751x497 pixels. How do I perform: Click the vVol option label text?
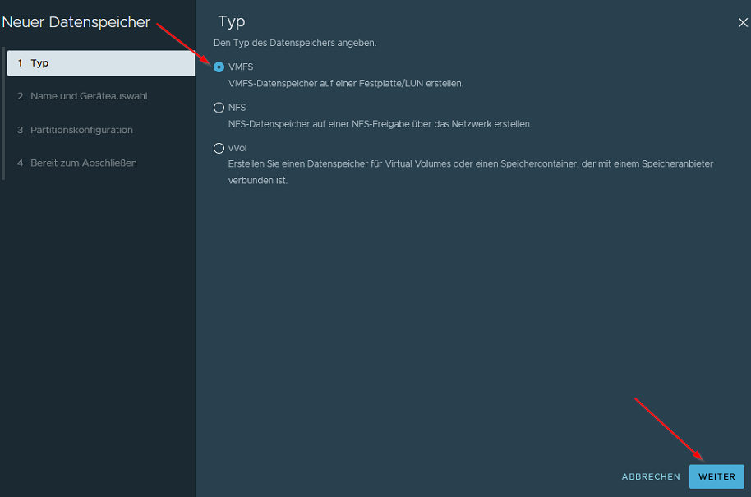(237, 149)
